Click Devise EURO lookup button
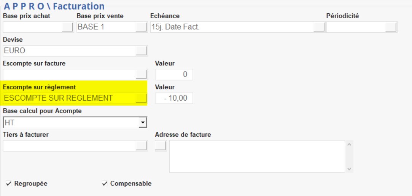Image resolution: width=412 pixels, height=196 pixels. pos(141,51)
